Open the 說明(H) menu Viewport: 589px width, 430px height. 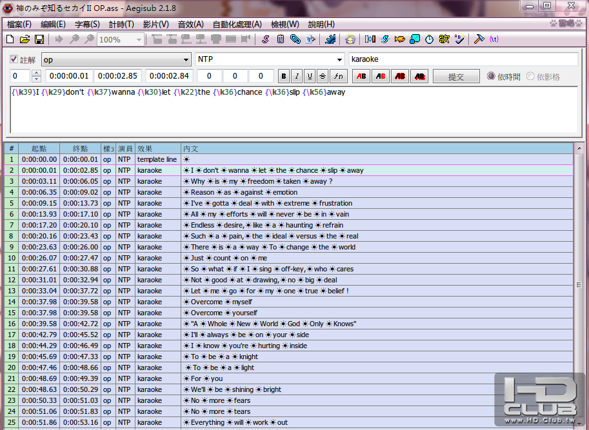(x=321, y=24)
